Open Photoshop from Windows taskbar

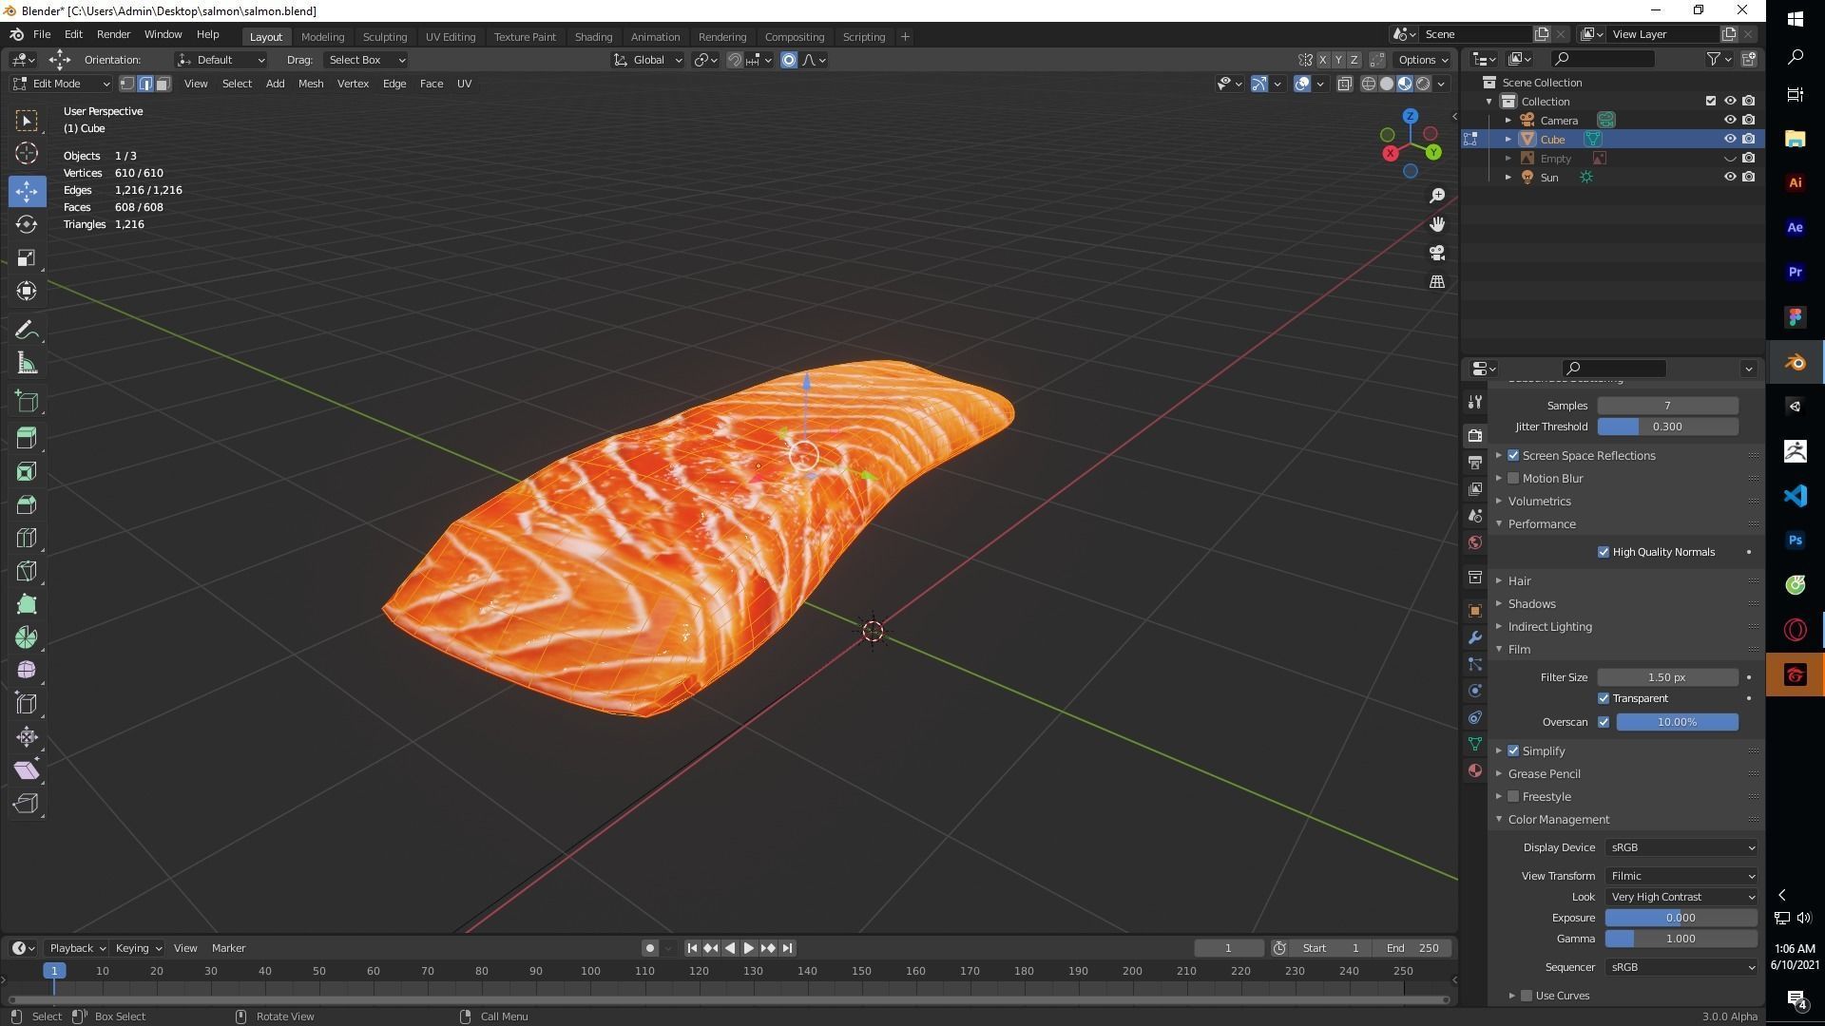point(1795,540)
